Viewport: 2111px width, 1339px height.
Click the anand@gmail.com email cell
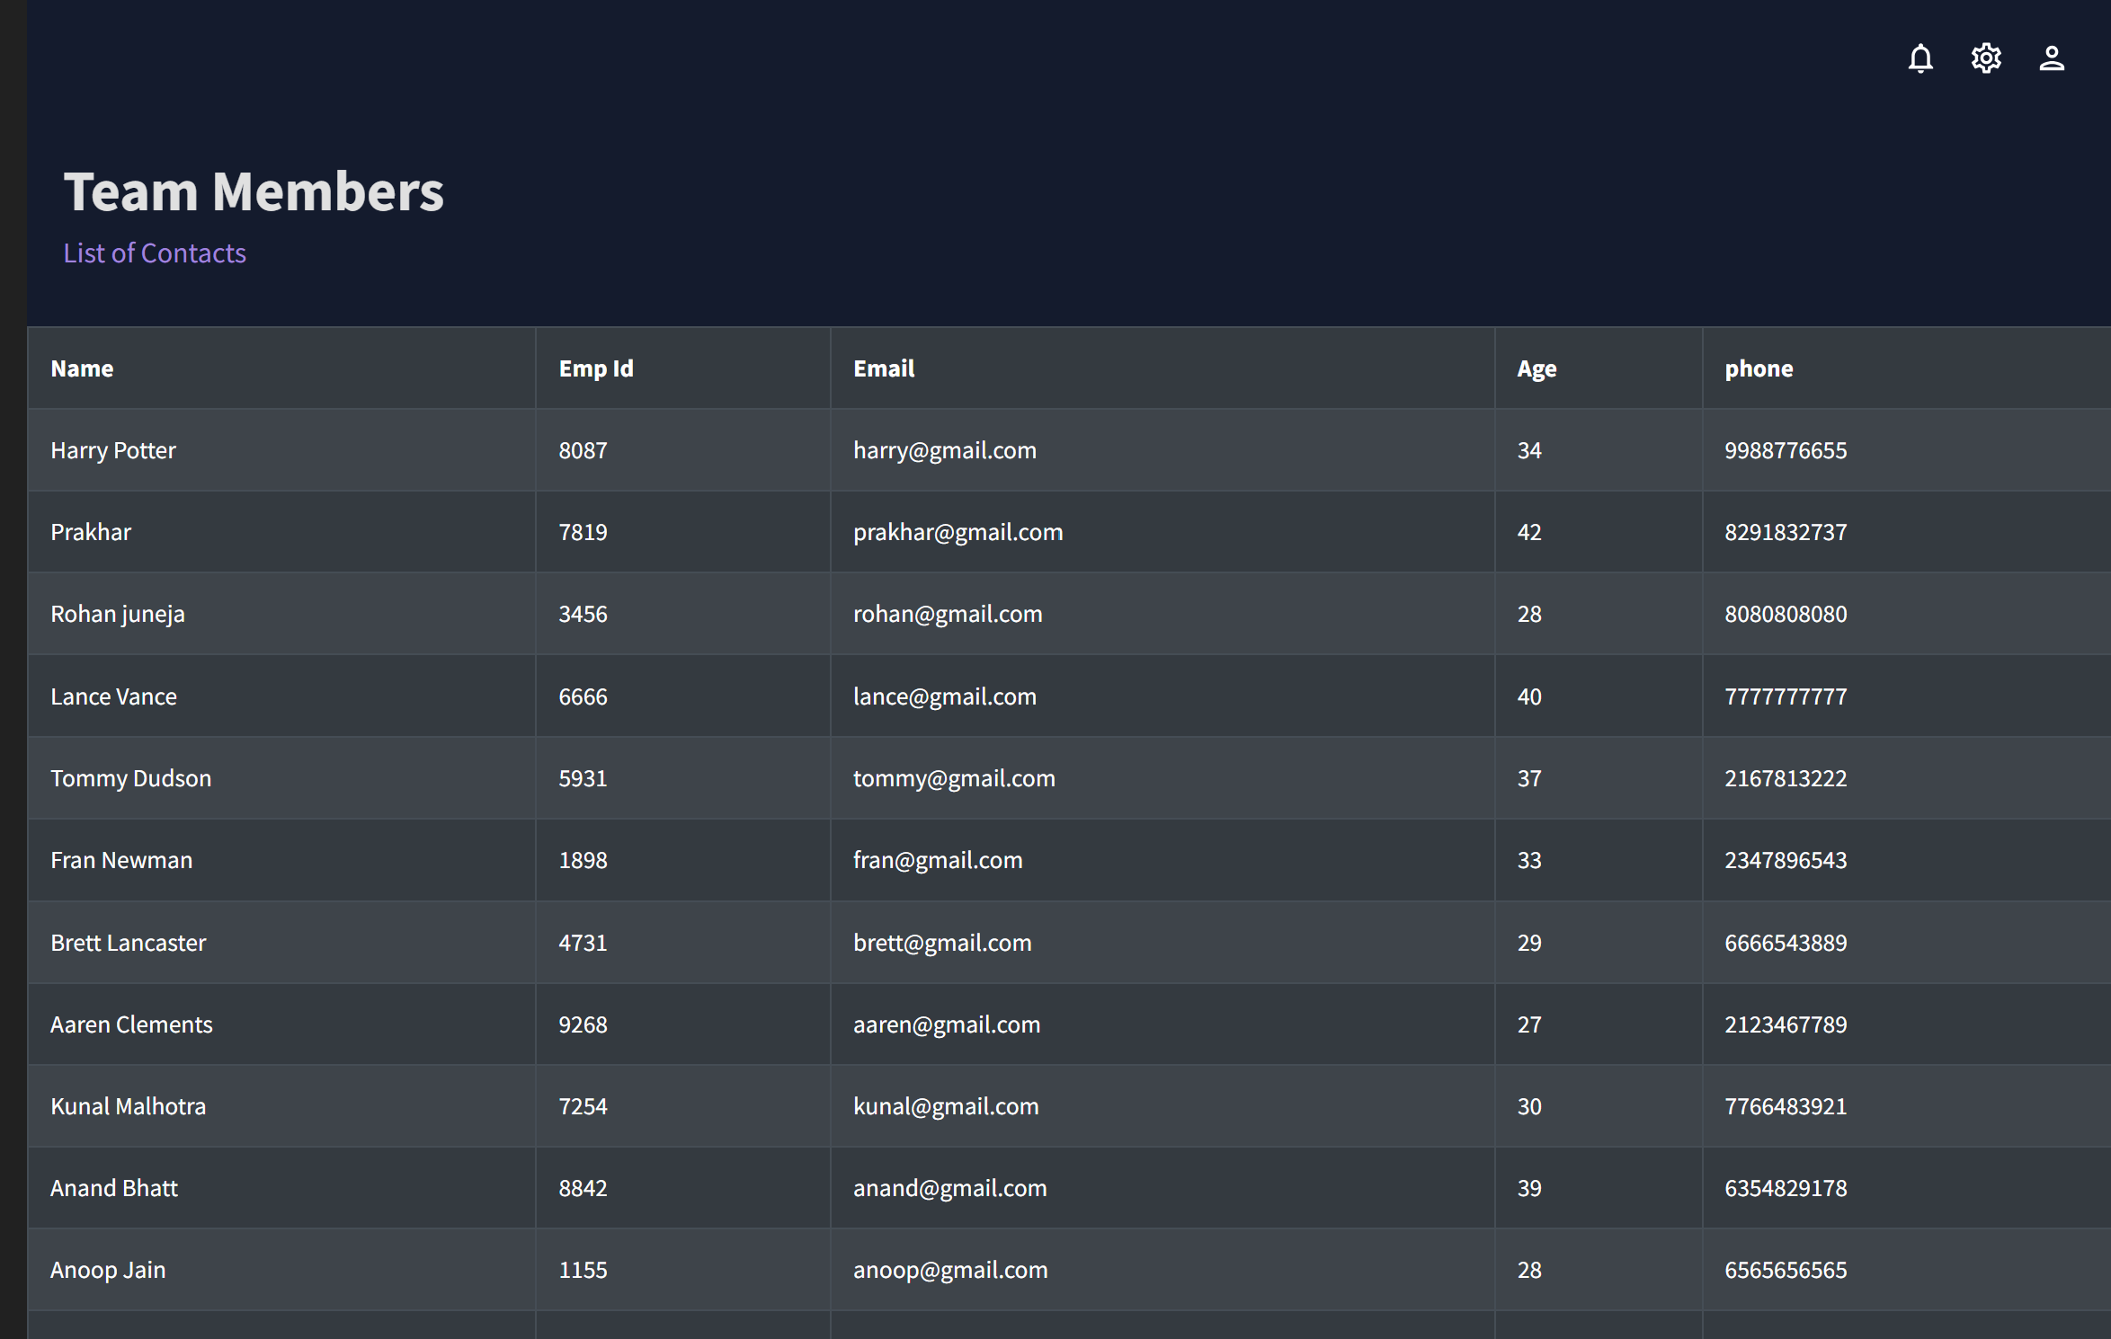(949, 1188)
